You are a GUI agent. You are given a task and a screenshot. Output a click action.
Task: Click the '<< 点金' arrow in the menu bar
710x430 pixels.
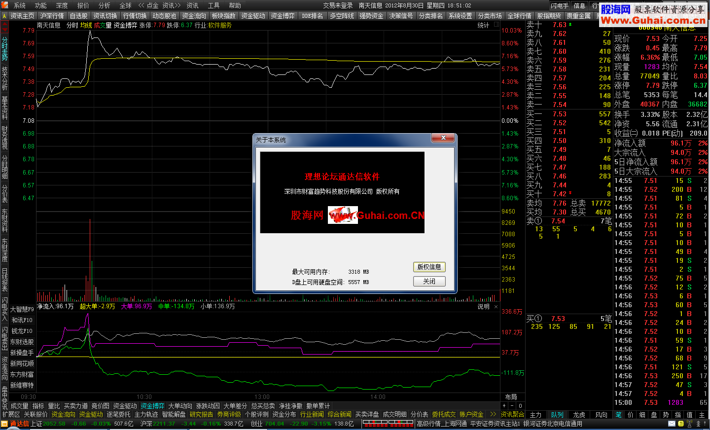(148, 5)
